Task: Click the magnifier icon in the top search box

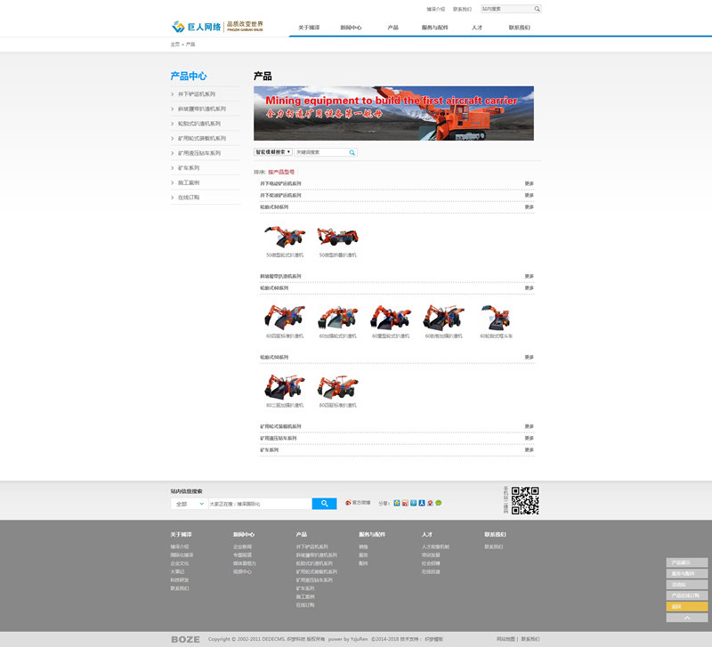Action: pos(537,9)
